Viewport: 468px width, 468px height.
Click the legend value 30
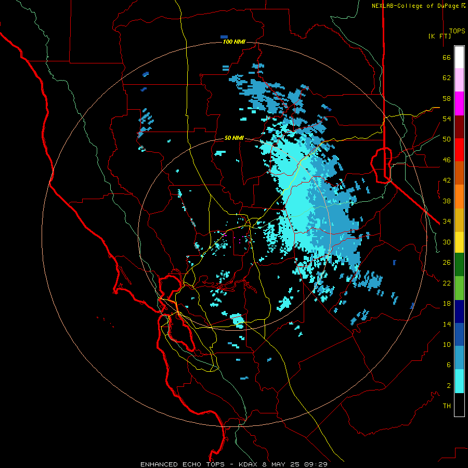(447, 242)
